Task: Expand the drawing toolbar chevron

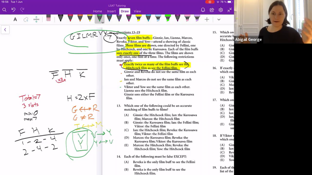Action: point(219,19)
